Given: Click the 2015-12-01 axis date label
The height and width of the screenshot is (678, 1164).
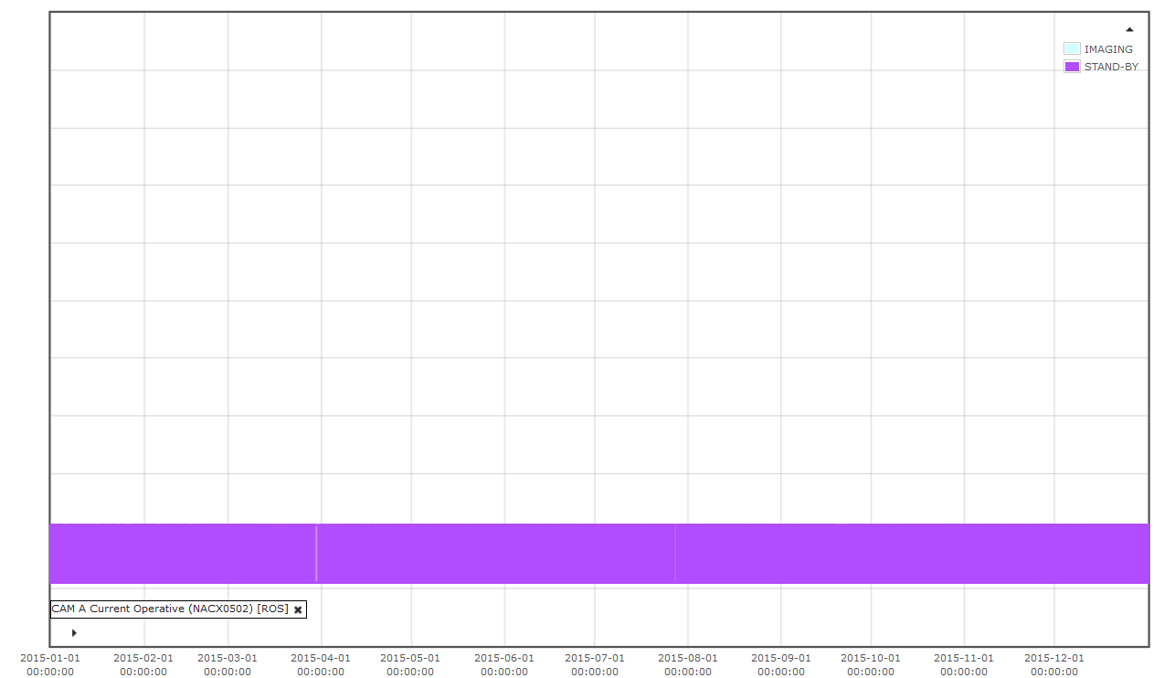Looking at the screenshot, I should 1054,664.
